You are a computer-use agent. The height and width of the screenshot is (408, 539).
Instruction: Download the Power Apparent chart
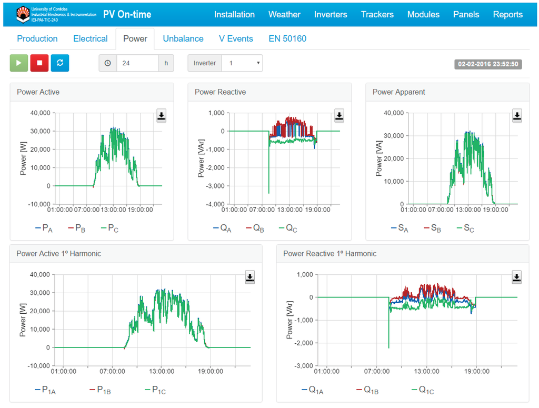coord(517,116)
